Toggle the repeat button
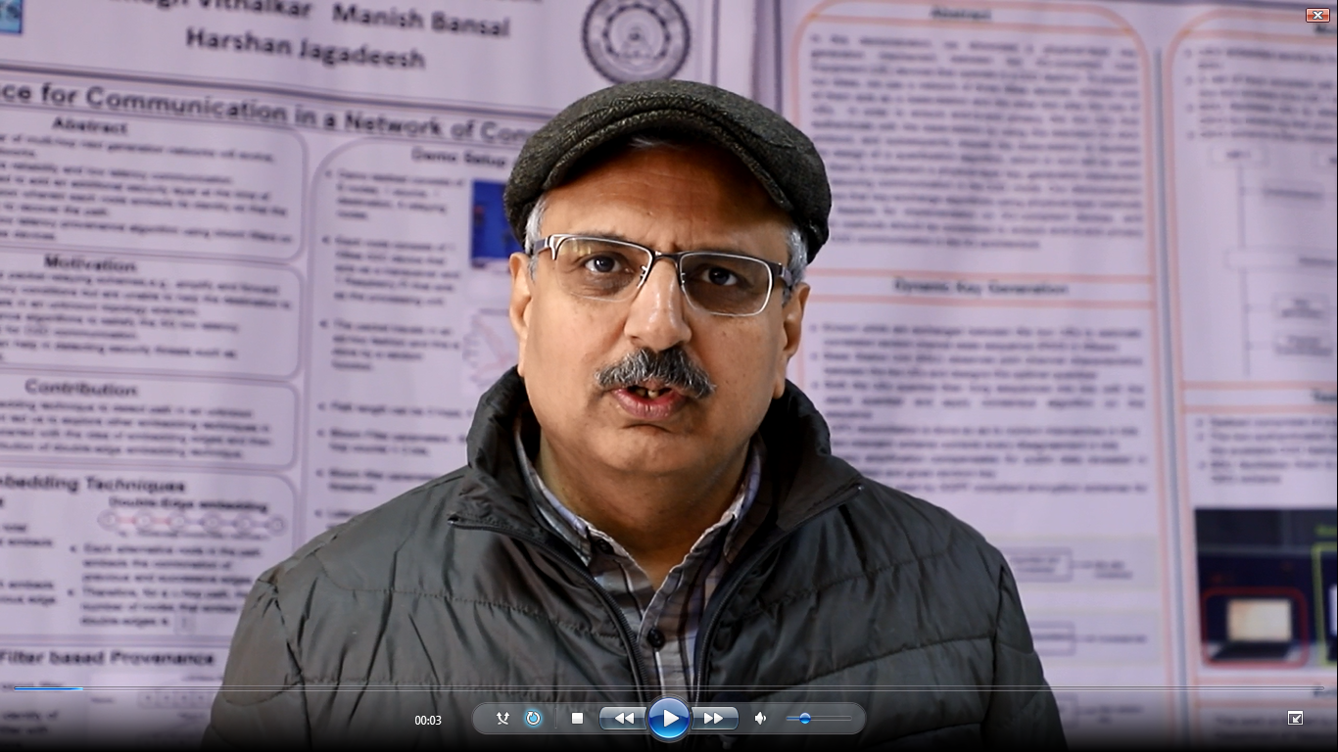1338x752 pixels. (533, 719)
